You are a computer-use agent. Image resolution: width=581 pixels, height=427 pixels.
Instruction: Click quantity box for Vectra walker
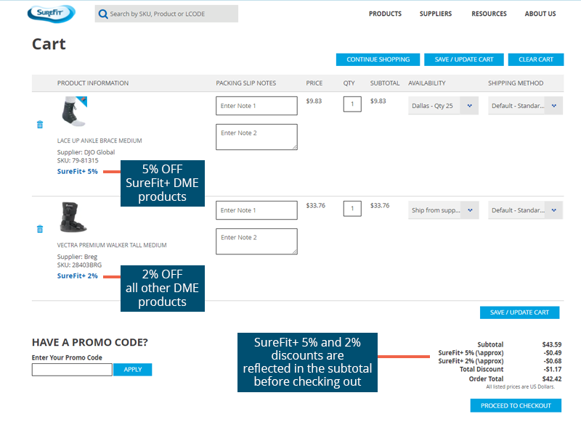(x=352, y=209)
